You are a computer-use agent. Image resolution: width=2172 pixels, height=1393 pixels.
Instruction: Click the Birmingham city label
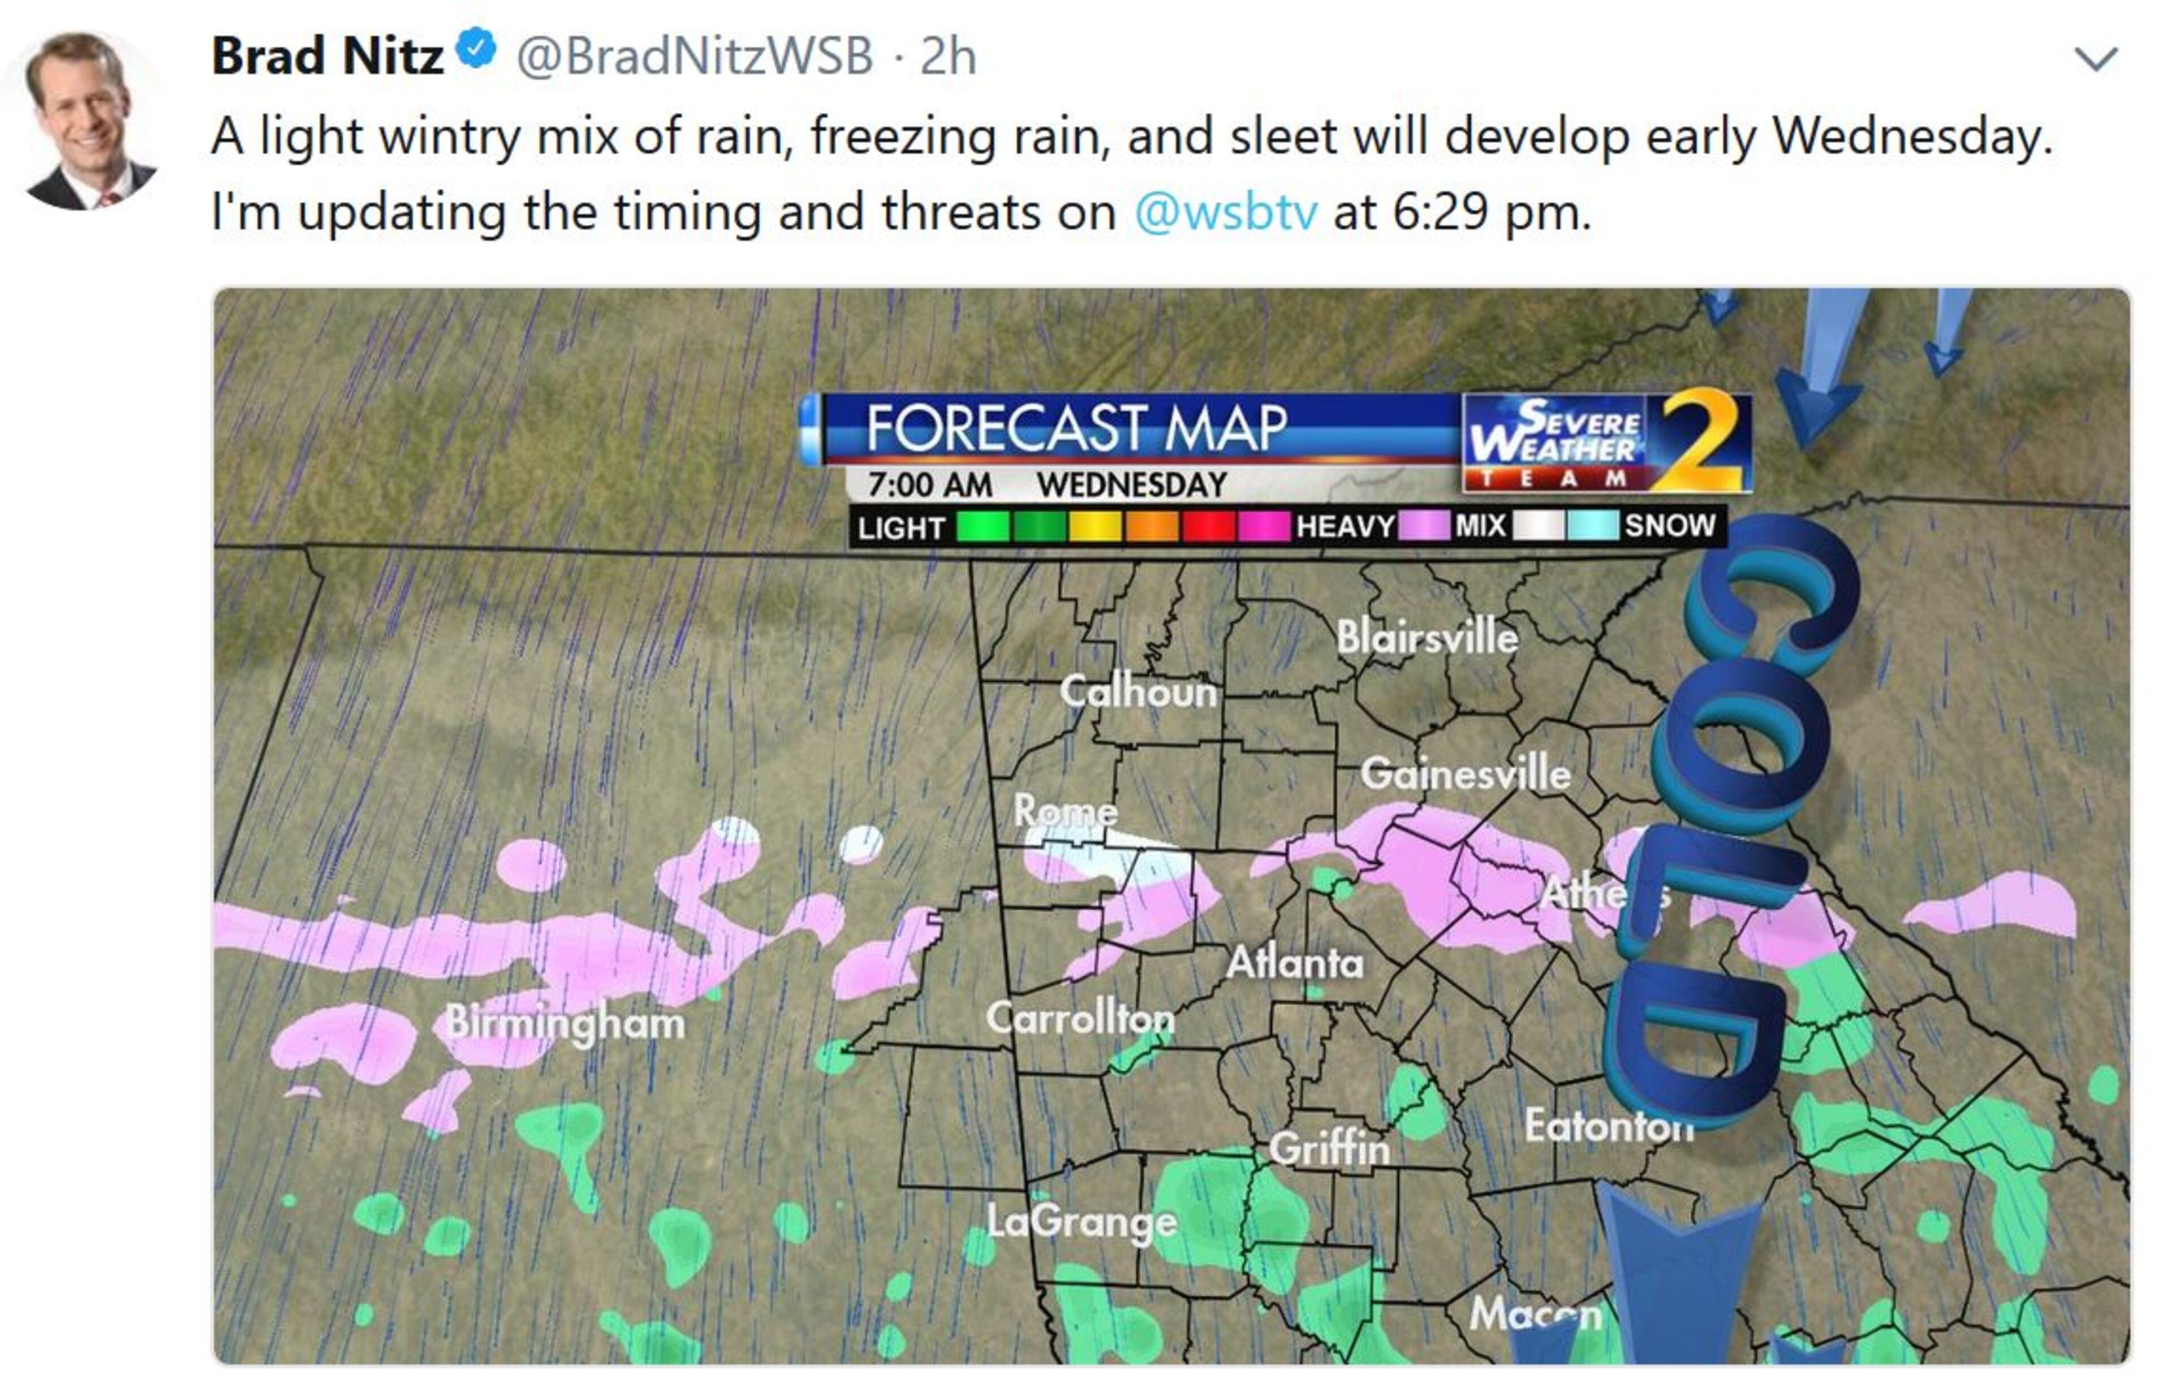click(566, 1024)
